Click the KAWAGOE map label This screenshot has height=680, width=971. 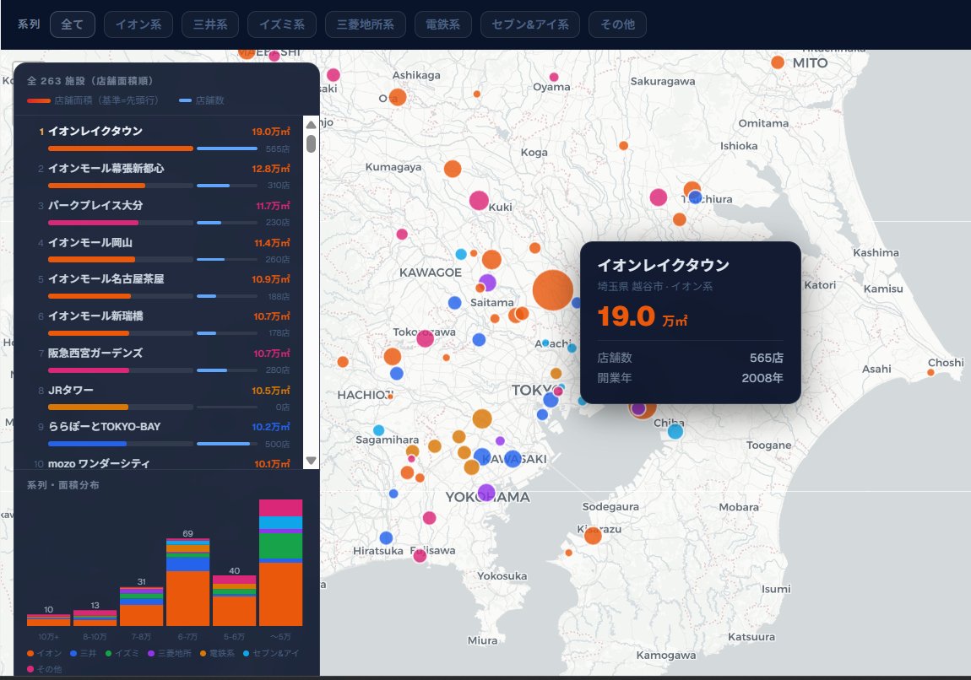click(x=431, y=273)
